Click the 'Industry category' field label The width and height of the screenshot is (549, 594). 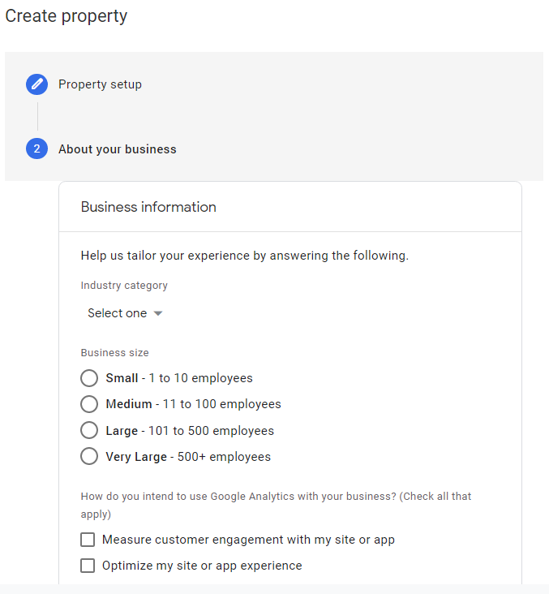124,286
